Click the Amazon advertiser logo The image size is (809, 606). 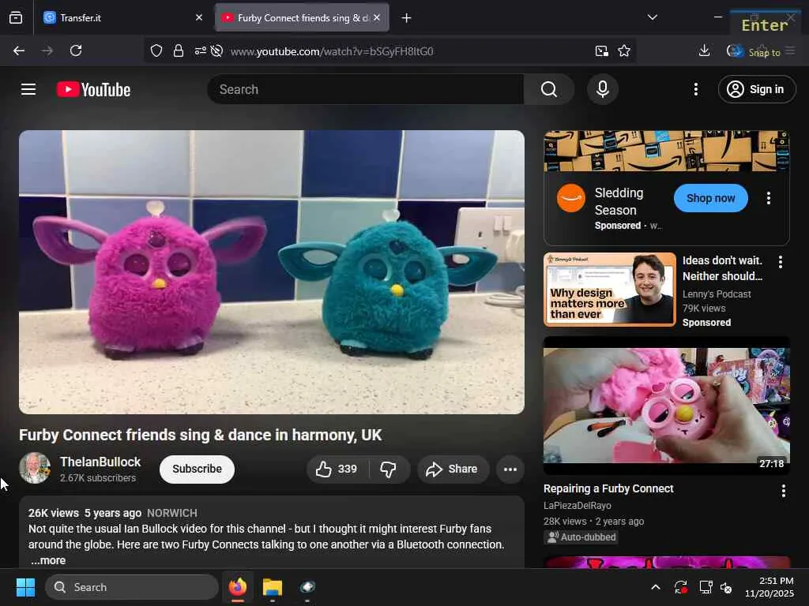571,198
